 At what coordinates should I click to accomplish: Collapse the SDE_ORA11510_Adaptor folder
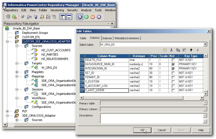click(x=7, y=116)
